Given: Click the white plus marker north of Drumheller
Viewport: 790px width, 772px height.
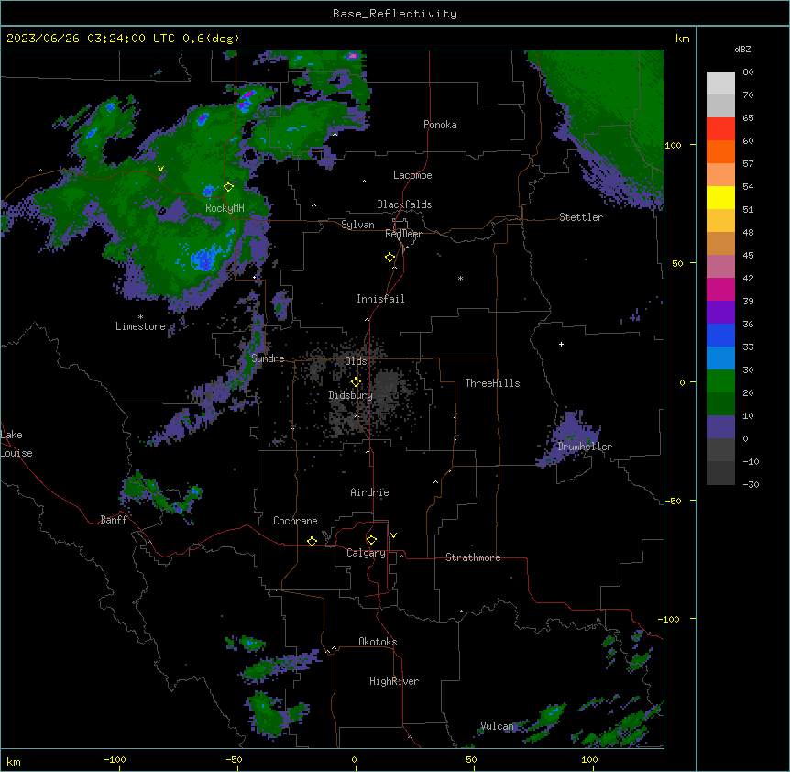Looking at the screenshot, I should [561, 344].
